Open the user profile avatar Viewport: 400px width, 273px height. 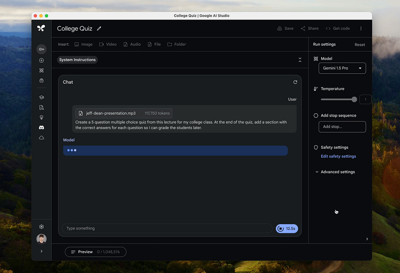click(x=41, y=239)
